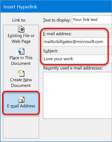Click the E-mail Address link option label
This screenshot has height=142, width=112.
click(21, 106)
